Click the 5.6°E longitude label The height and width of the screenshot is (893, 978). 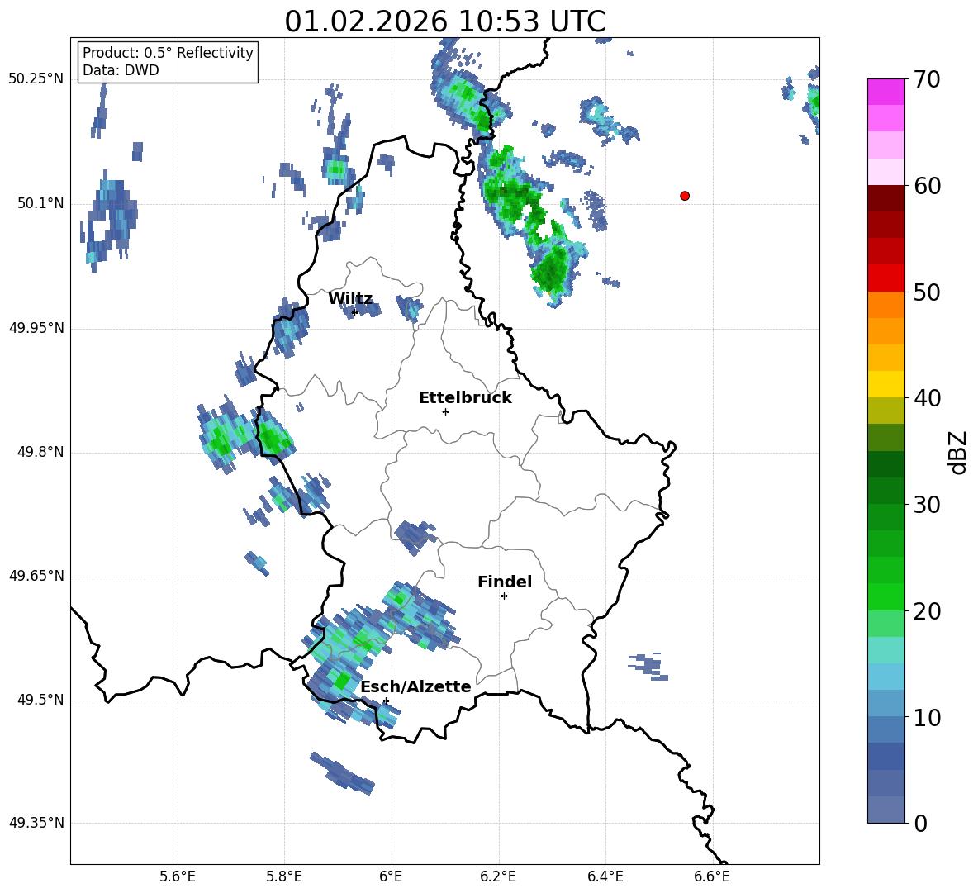coord(178,876)
